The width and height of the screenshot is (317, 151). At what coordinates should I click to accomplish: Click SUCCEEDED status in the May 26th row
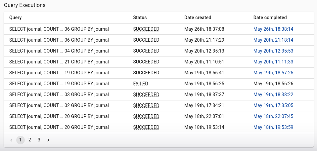(x=146, y=29)
